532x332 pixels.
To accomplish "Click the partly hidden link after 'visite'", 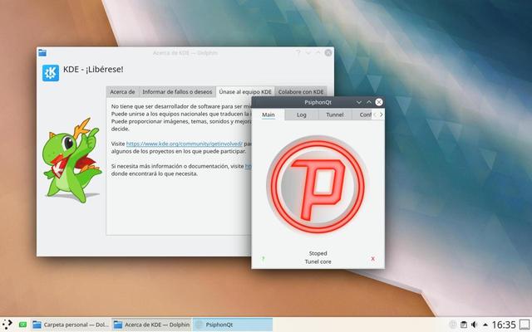I will pyautogui.click(x=248, y=166).
